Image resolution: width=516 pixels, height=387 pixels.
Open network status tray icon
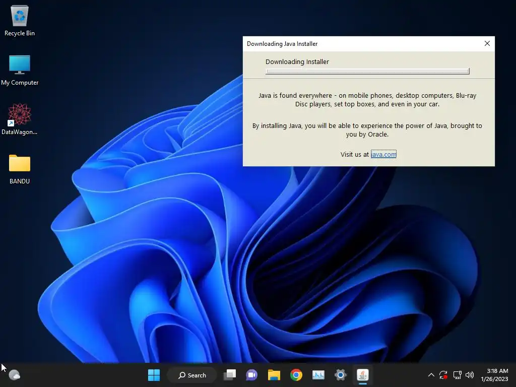click(457, 375)
